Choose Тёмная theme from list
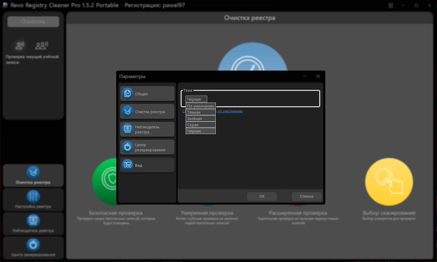Image resolution: width=437 pixels, height=262 pixels. tap(201, 112)
